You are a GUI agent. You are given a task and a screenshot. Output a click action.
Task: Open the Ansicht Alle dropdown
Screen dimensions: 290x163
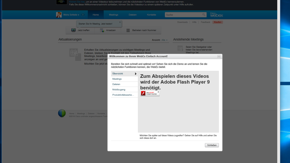(x=164, y=40)
